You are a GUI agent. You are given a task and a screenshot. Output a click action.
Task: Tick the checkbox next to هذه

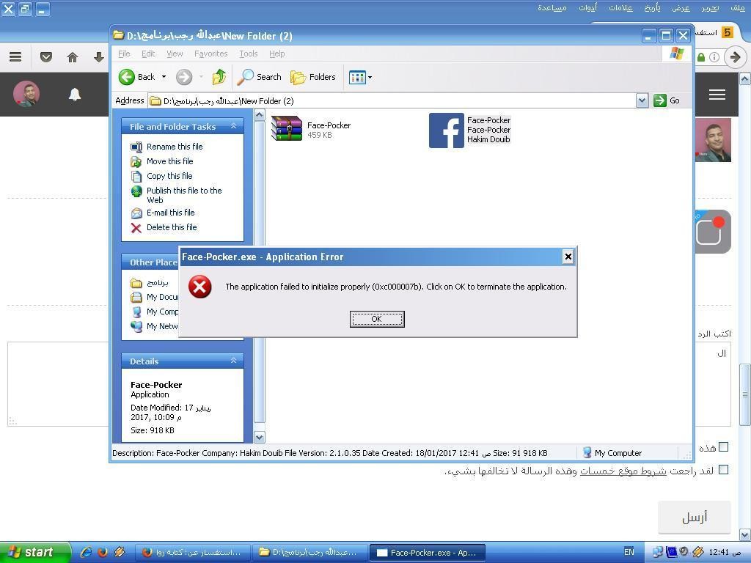(723, 446)
